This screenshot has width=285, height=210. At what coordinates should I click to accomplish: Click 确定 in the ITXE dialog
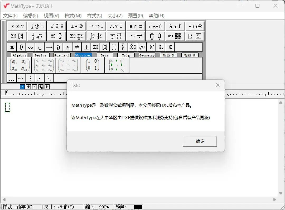tap(200, 141)
